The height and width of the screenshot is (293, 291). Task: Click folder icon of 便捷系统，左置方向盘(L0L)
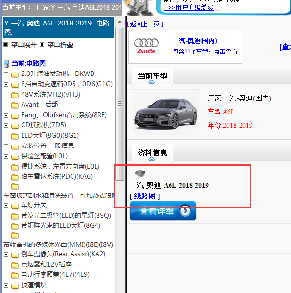click(x=15, y=167)
